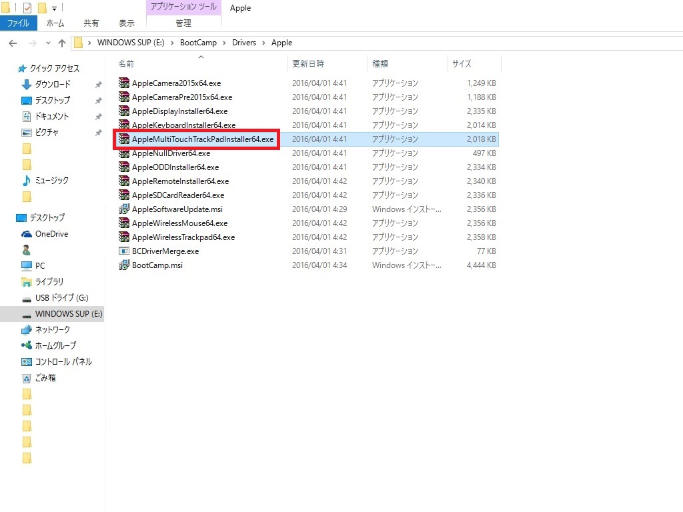Open pinned デスクトップ under クイック アクセス
The width and height of the screenshot is (683, 512).
pyautogui.click(x=52, y=100)
